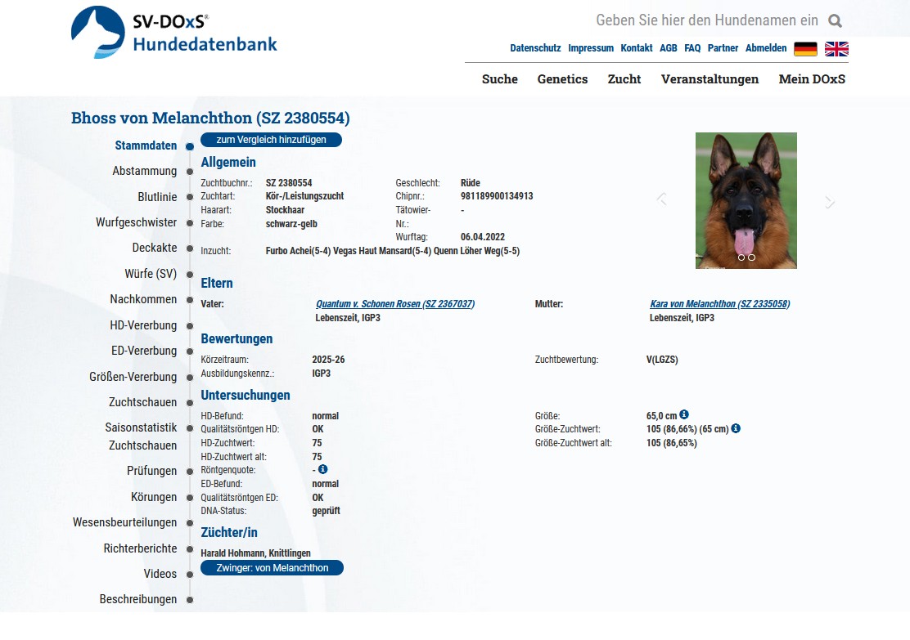This screenshot has width=910, height=640.
Task: Open info icon beside Größe-Zuchtwert
Action: (736, 428)
